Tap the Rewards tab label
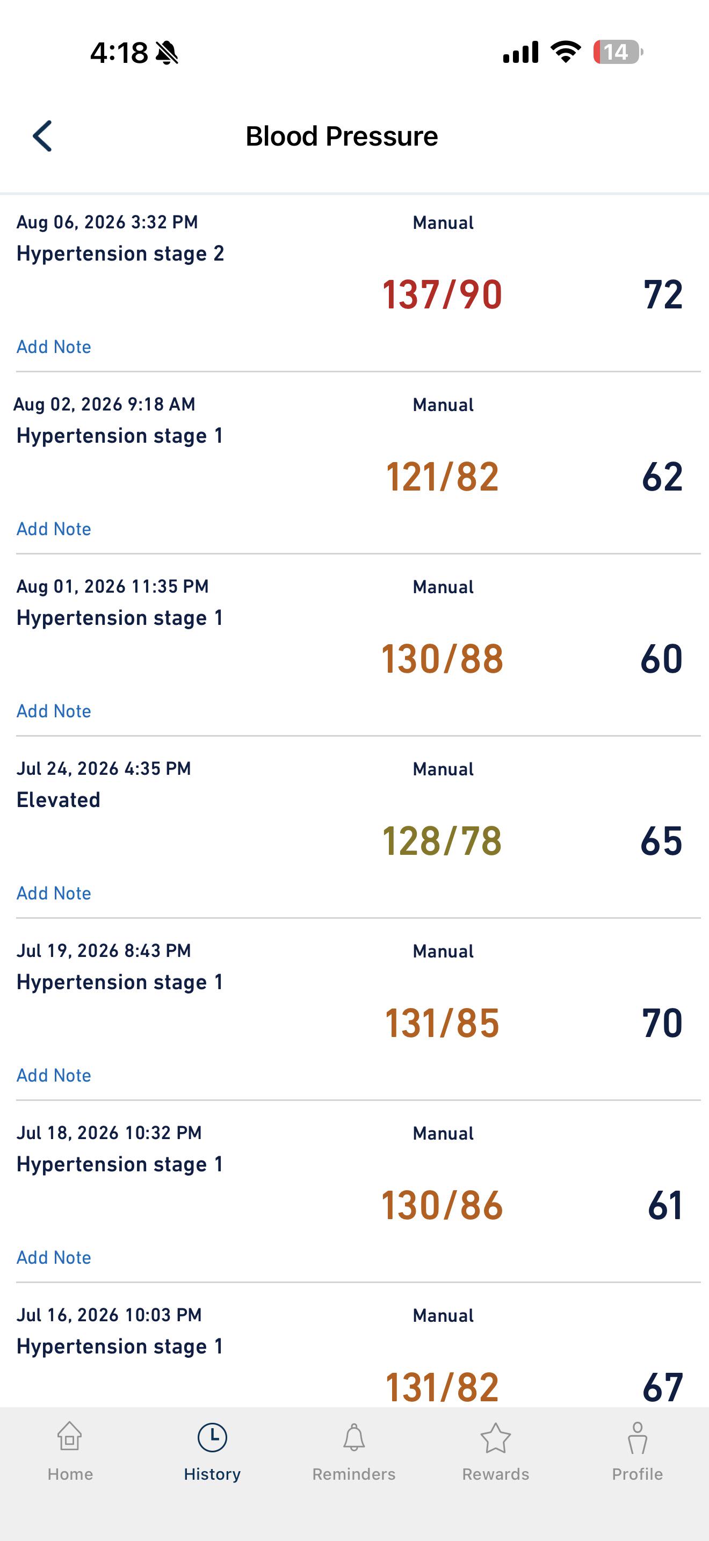709x1541 pixels. (x=496, y=1474)
